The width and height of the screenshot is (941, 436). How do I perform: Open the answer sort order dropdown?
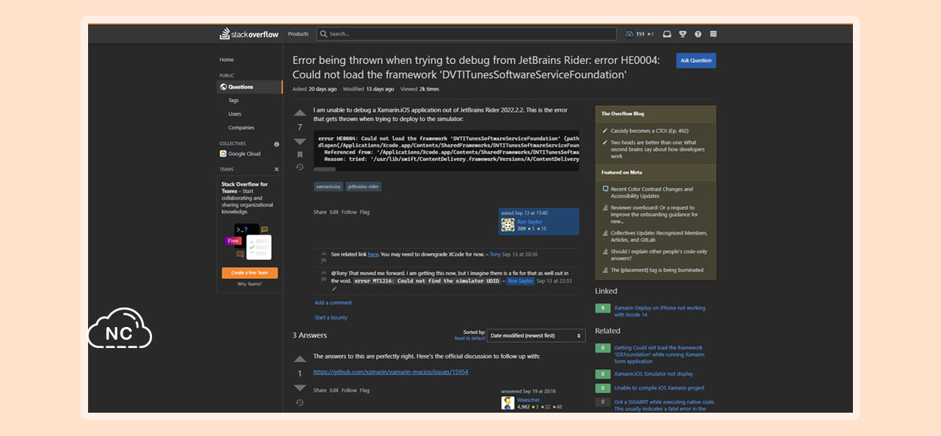[x=536, y=335]
